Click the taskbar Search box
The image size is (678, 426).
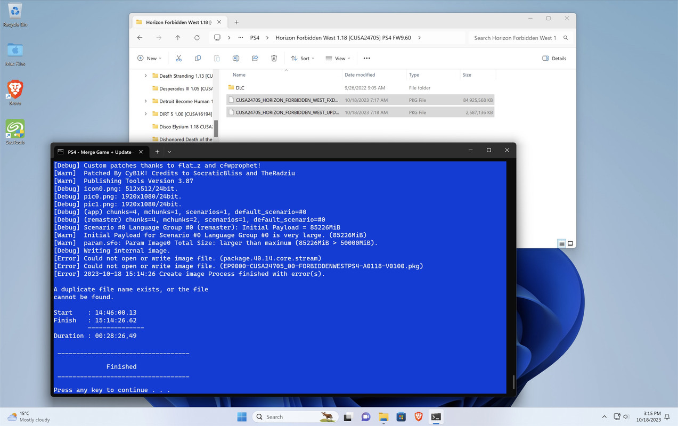(295, 416)
